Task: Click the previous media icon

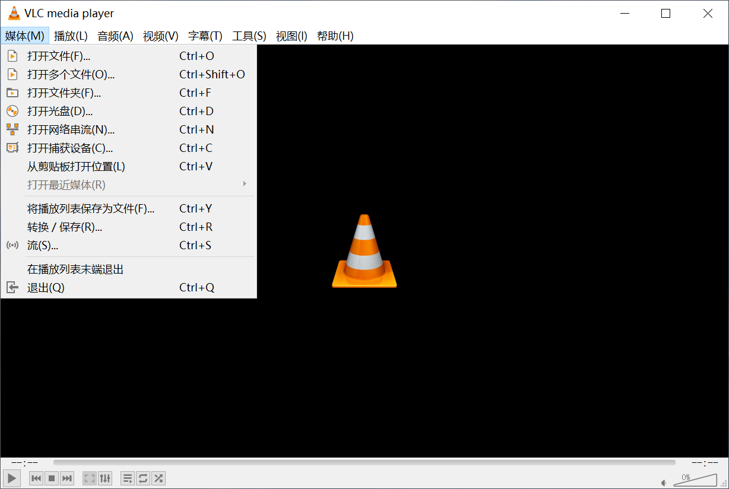Action: pos(36,478)
